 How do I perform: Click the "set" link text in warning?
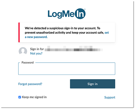pyautogui.click(x=107, y=33)
